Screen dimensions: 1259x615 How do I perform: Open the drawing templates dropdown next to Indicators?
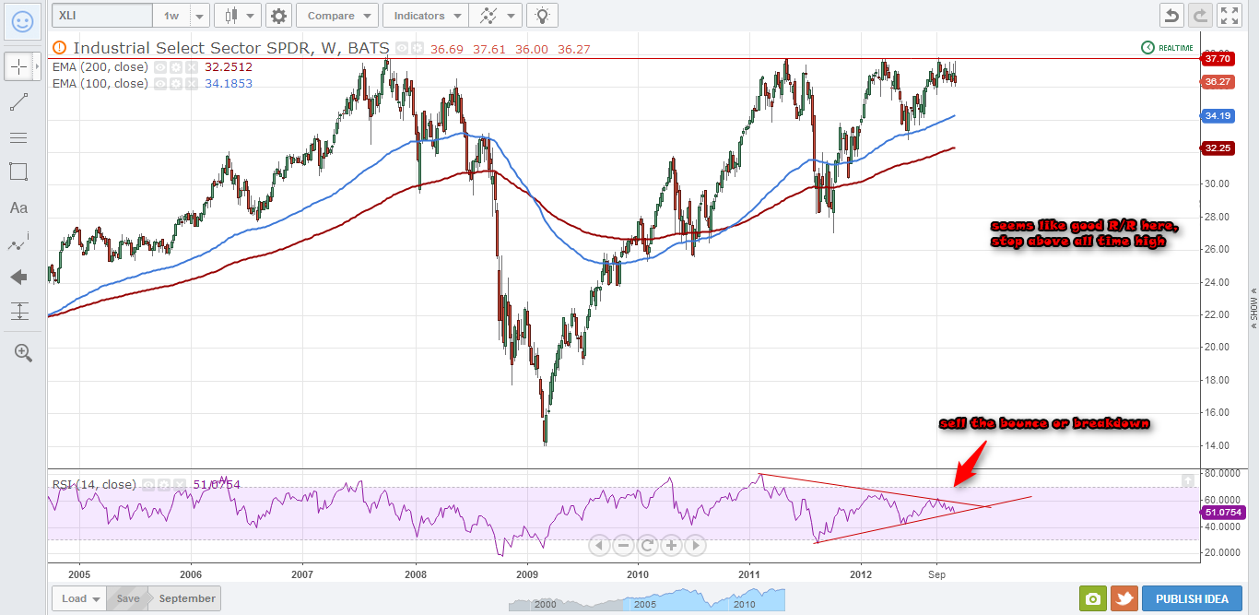click(495, 16)
